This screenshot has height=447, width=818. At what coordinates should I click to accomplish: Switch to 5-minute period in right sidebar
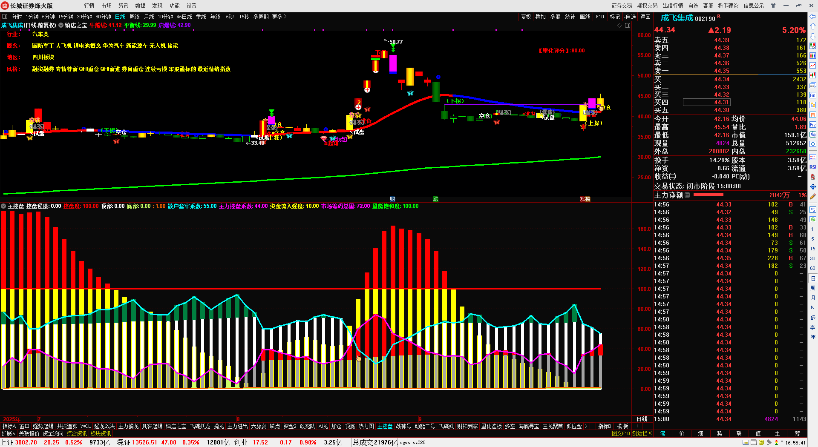[813, 239]
